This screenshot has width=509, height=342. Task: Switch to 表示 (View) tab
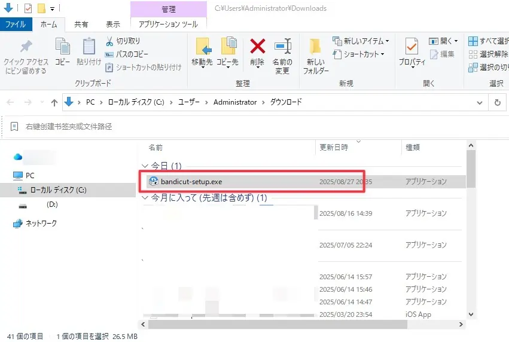(x=113, y=25)
